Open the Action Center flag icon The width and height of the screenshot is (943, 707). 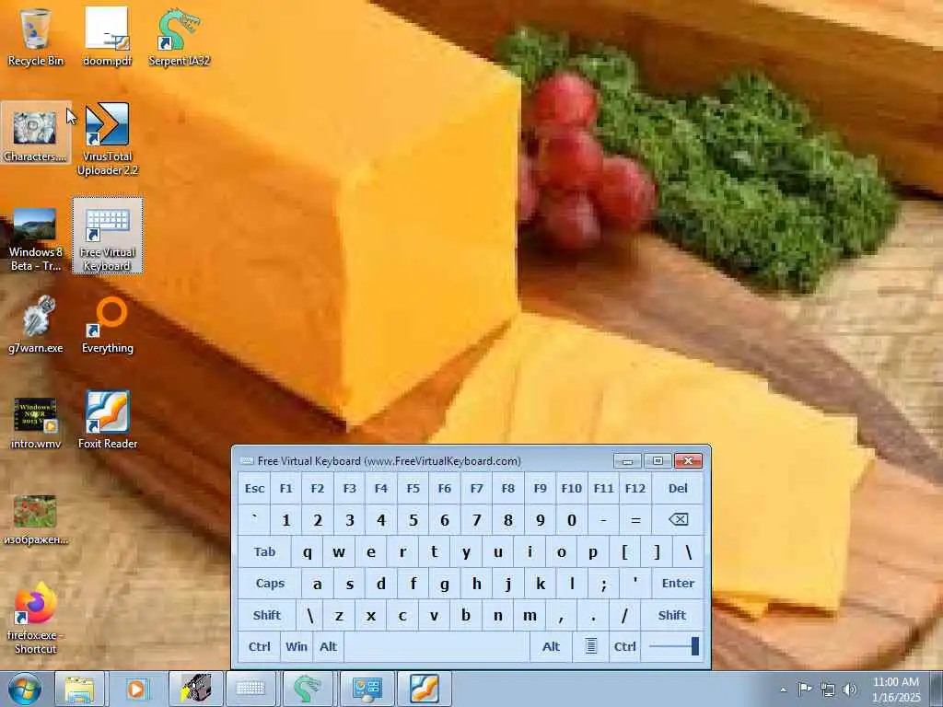[x=805, y=690]
